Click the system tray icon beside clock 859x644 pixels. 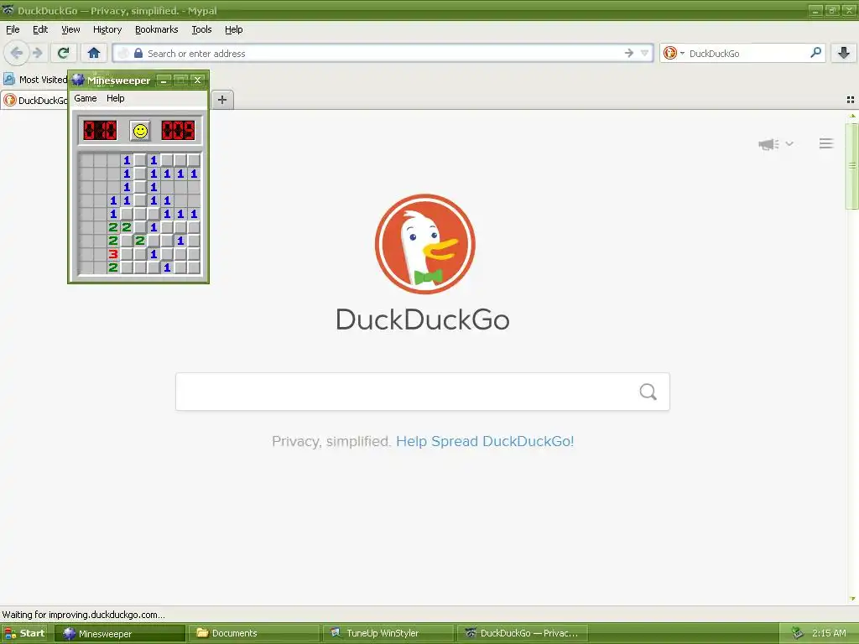[797, 633]
